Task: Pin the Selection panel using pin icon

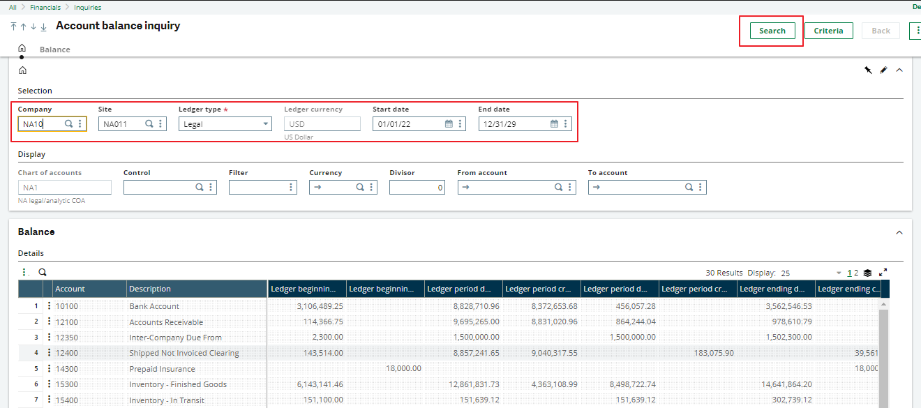Action: [x=867, y=70]
